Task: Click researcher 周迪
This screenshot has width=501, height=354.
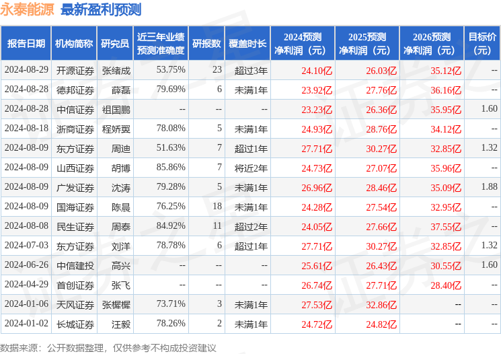Action: click(x=121, y=148)
